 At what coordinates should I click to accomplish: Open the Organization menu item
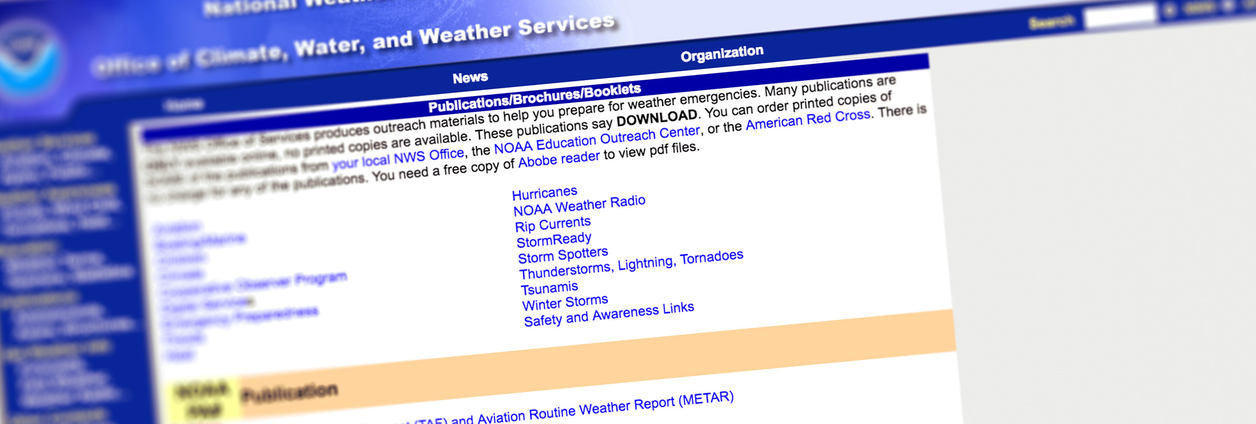point(722,54)
